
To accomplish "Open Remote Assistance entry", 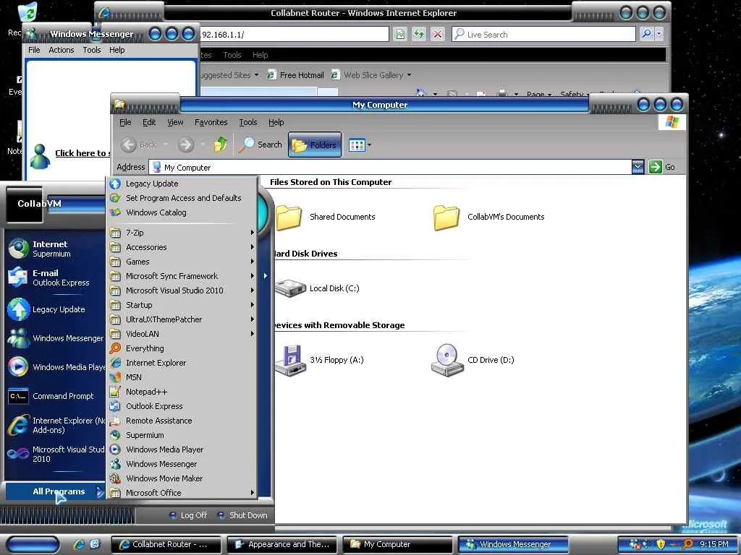I will [182, 421].
